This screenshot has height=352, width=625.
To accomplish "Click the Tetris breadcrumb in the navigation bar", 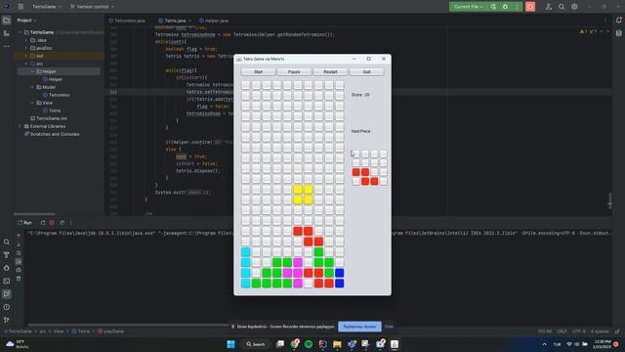I will pyautogui.click(x=81, y=331).
